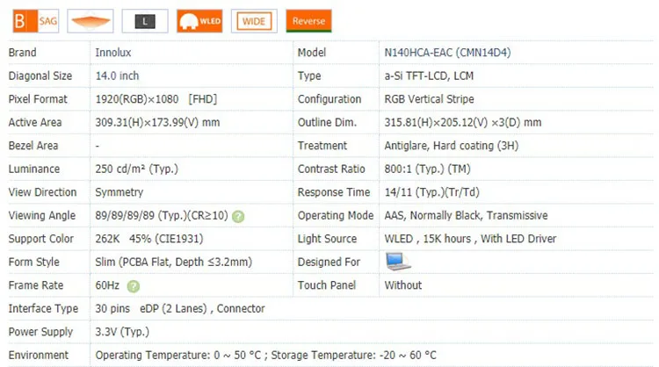
Task: Click the WLED backlight icon
Action: tap(199, 20)
